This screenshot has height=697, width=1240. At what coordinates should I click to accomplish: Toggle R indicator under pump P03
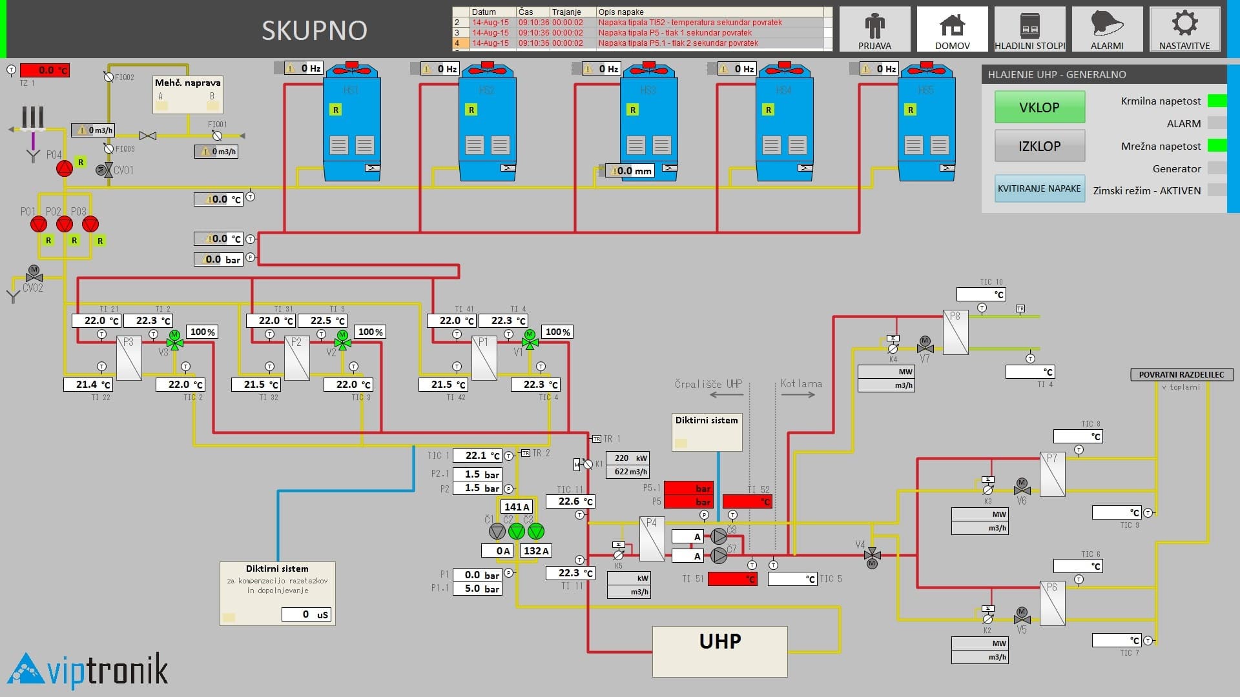100,241
